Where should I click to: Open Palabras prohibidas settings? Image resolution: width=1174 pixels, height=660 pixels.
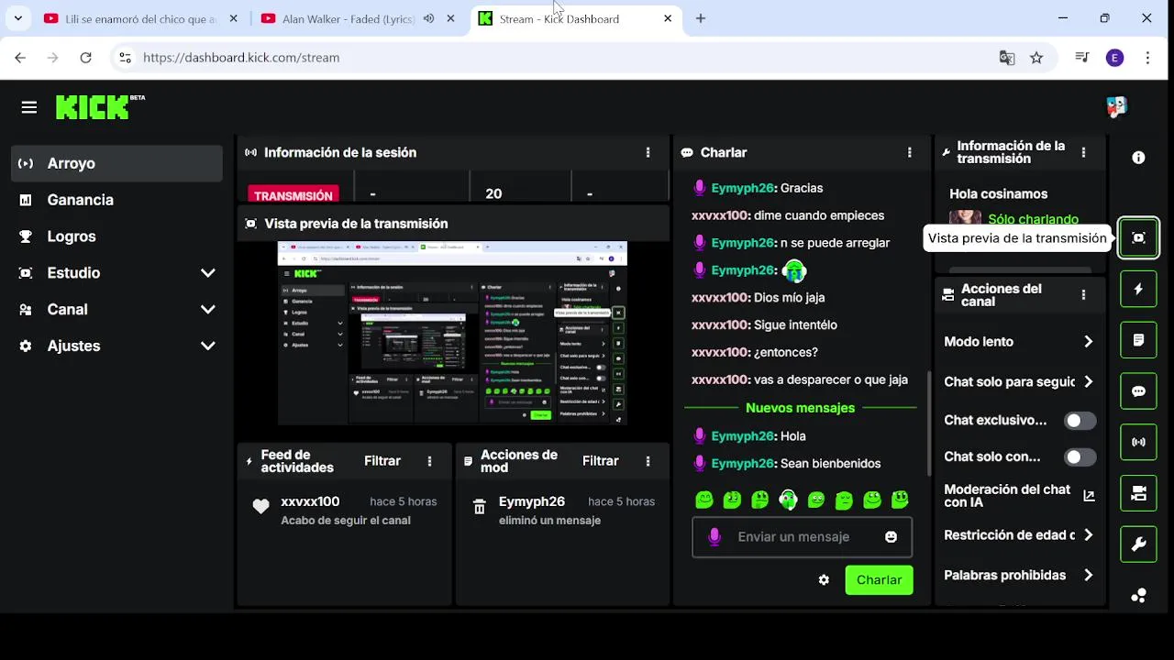tap(1019, 576)
